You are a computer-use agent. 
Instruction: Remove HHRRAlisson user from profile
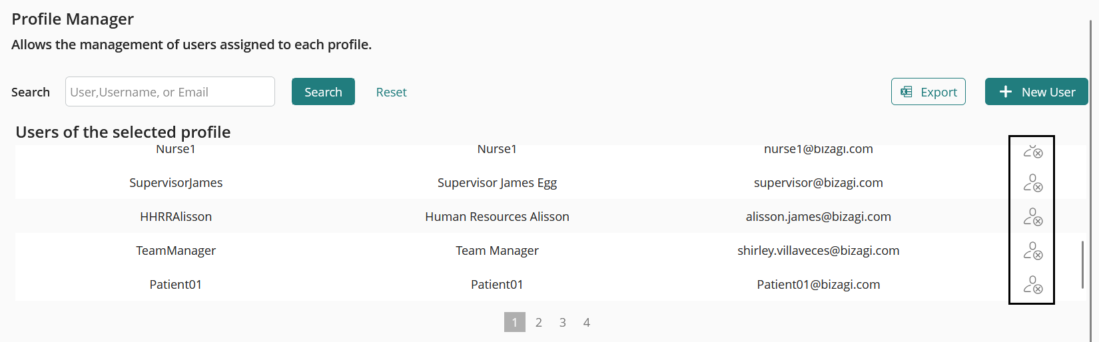[x=1033, y=217]
